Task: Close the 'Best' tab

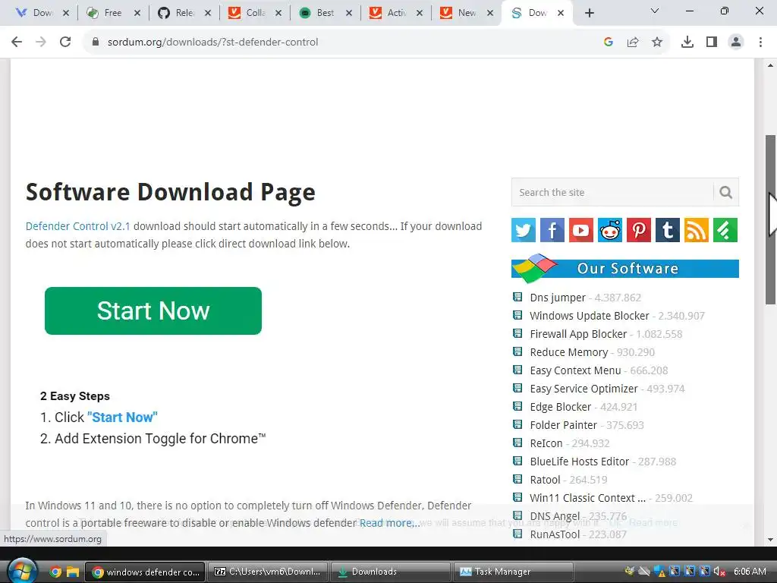Action: (x=349, y=13)
